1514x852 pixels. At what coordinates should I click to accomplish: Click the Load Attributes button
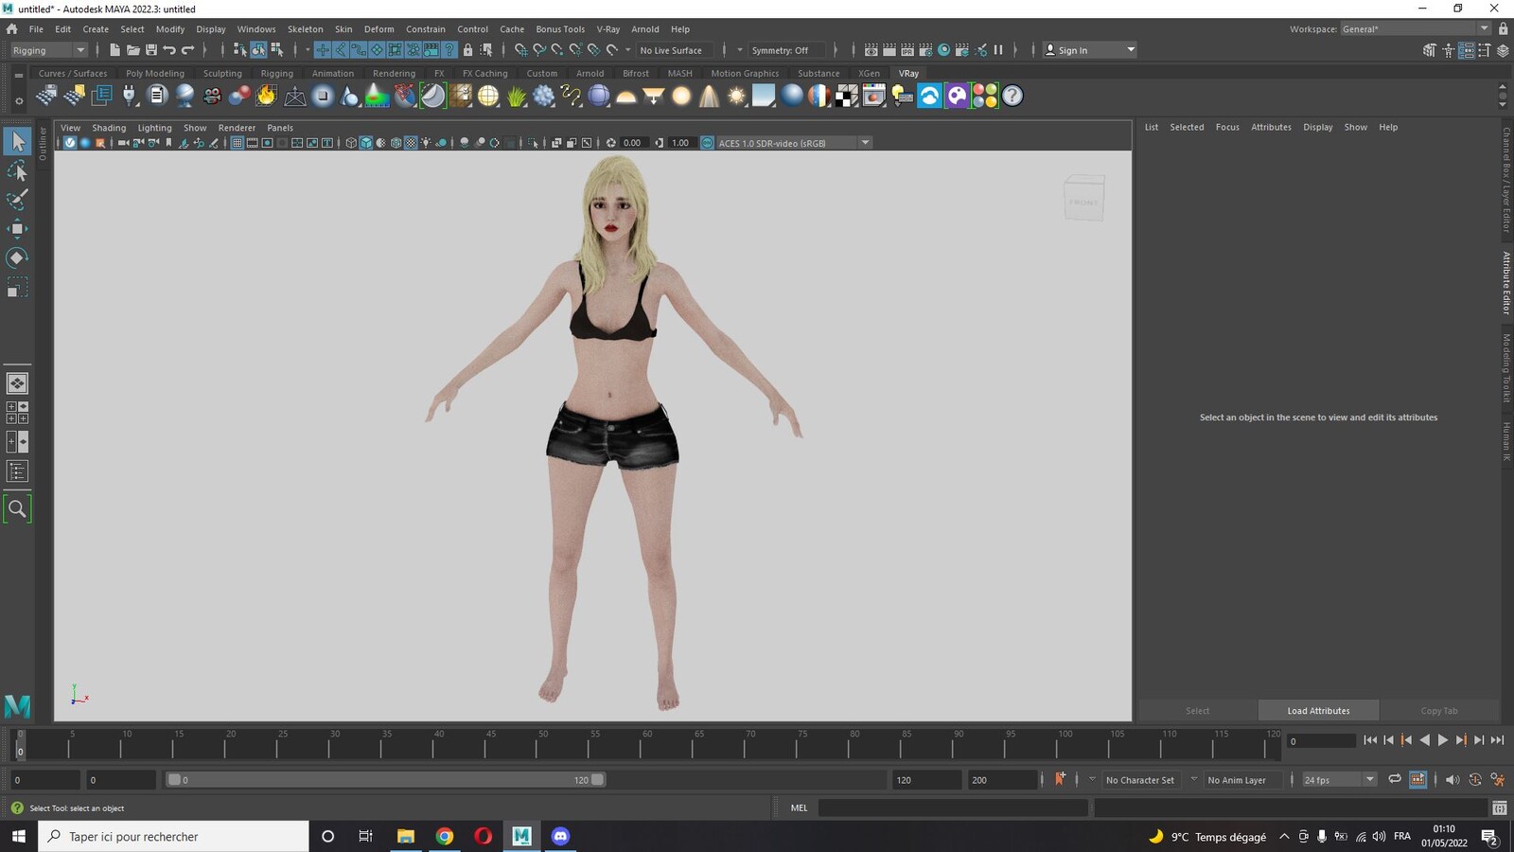point(1318,711)
